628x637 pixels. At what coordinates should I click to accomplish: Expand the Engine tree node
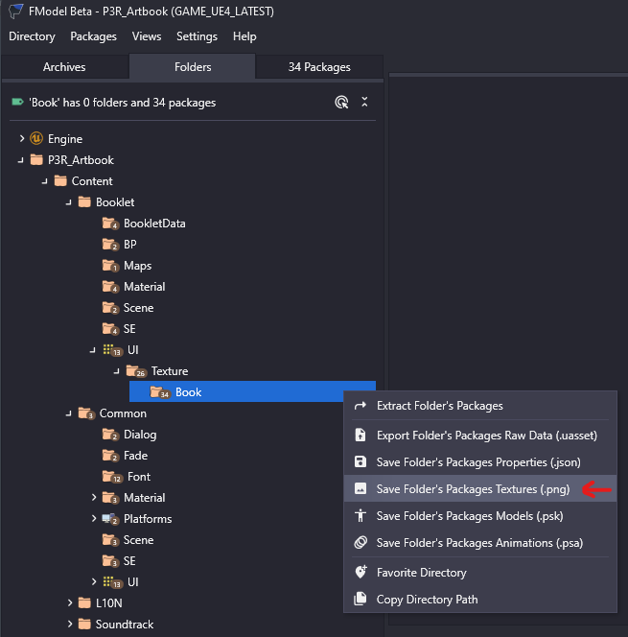point(22,139)
